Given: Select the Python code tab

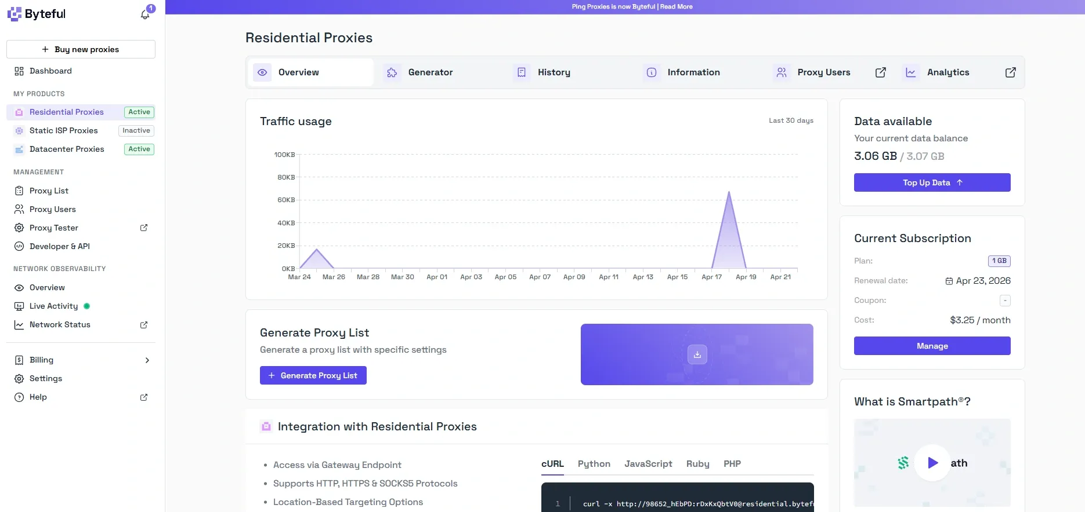Looking at the screenshot, I should (594, 464).
